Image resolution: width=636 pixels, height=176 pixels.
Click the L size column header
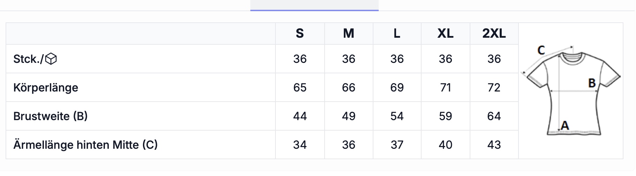click(397, 34)
